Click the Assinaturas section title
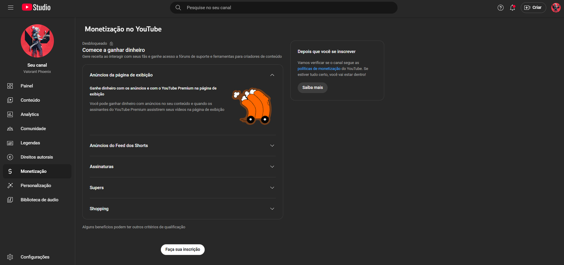564x265 pixels. click(102, 167)
